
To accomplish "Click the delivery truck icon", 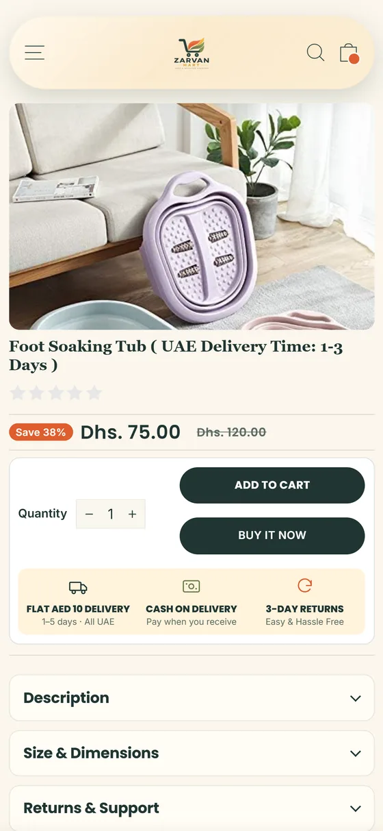I will [x=78, y=587].
